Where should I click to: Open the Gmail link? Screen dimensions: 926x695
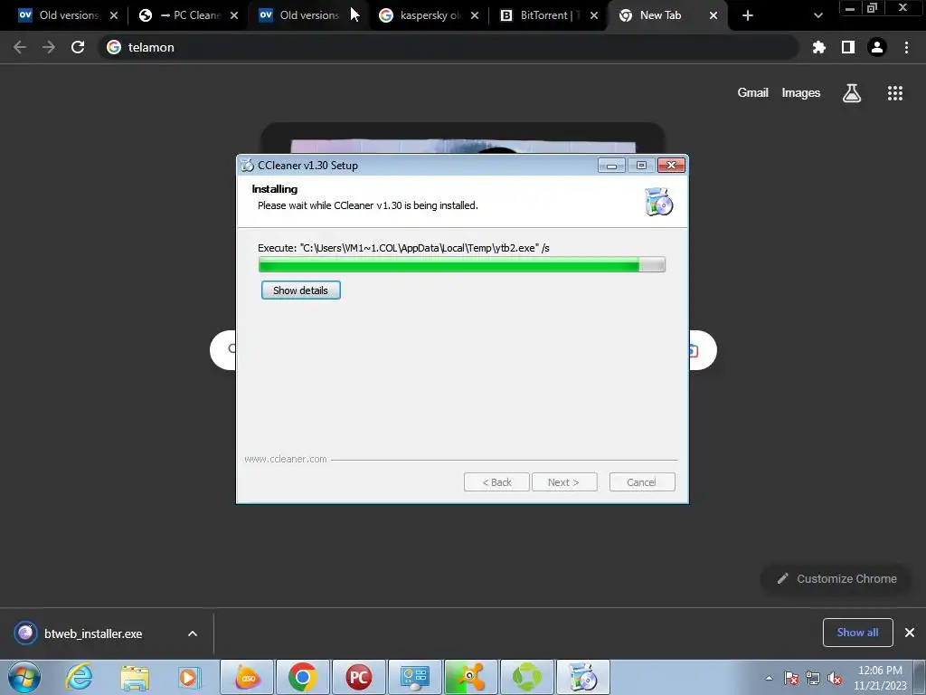pos(753,93)
